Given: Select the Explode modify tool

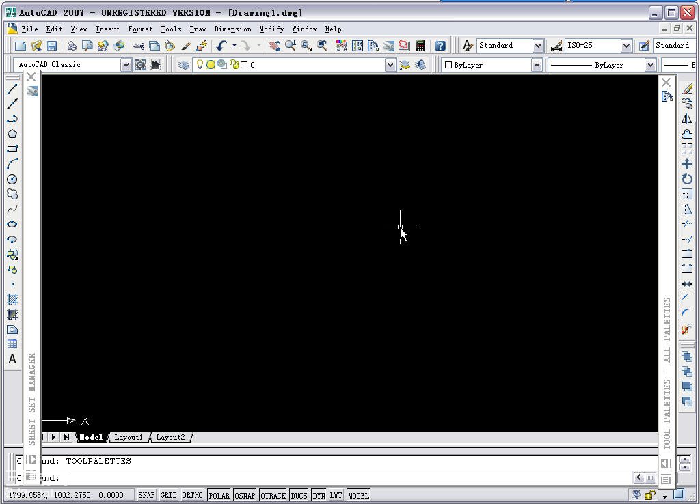Looking at the screenshot, I should pos(687,330).
